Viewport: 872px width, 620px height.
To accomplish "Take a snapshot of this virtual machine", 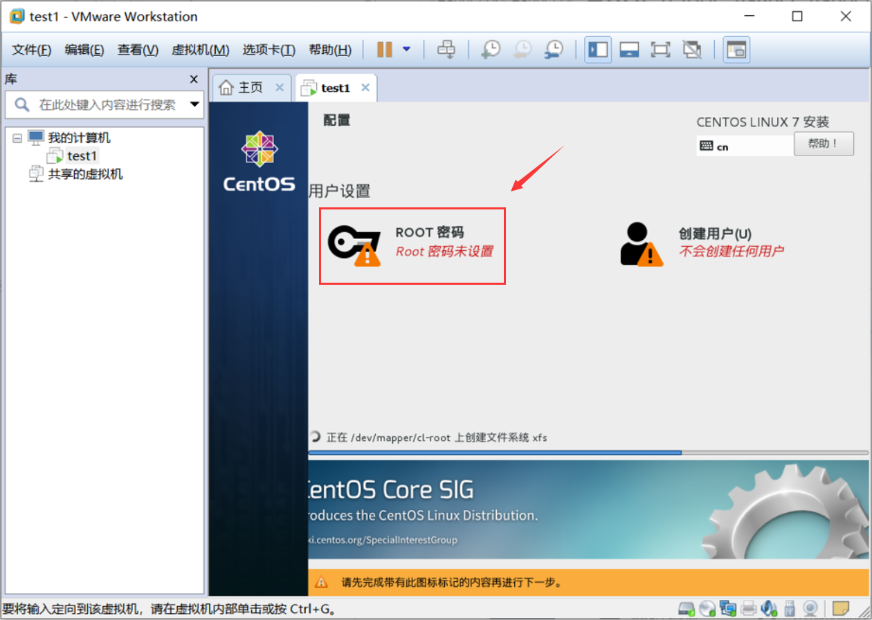I will click(491, 50).
